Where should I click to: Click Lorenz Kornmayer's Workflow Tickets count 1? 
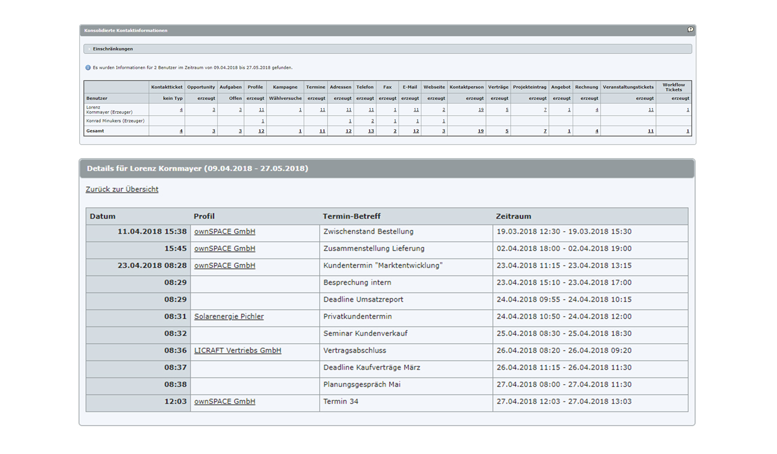[688, 110]
